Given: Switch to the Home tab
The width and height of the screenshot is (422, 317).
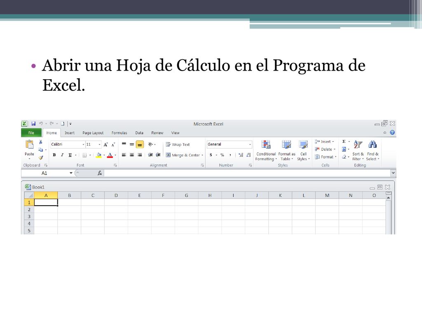Looking at the screenshot, I should 52,133.
